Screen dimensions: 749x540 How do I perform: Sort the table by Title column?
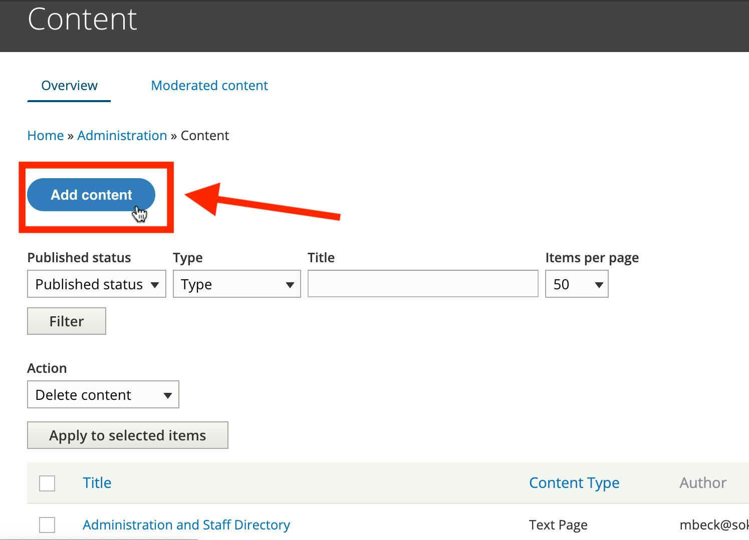(x=97, y=483)
